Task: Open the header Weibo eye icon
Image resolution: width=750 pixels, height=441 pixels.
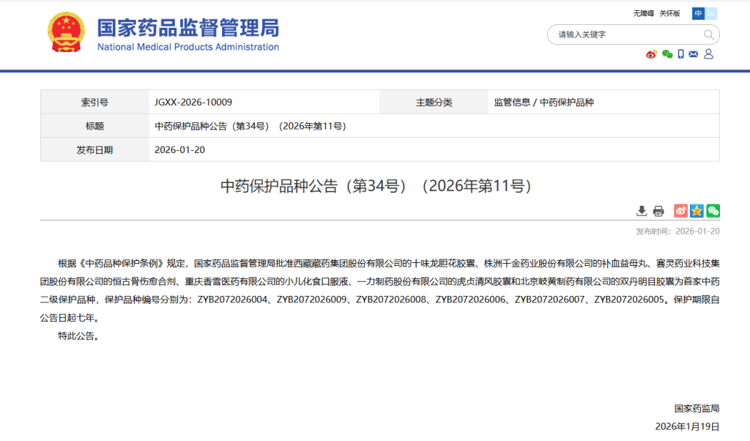Action: coord(651,54)
